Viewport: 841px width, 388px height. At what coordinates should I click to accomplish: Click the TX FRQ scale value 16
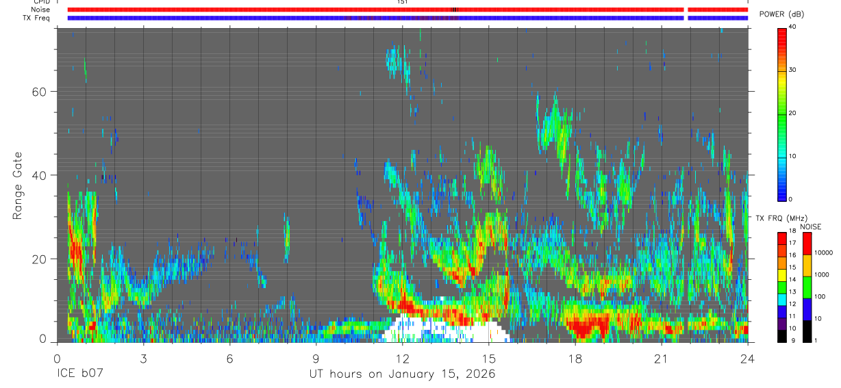pyautogui.click(x=792, y=255)
